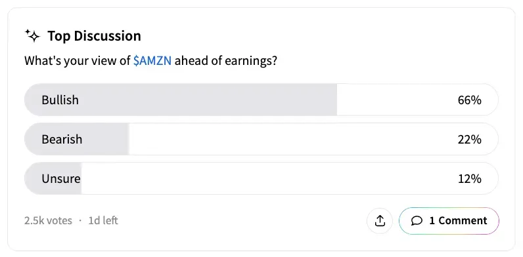Click the 12% result on Unsure
The image size is (523, 257).
pyautogui.click(x=469, y=179)
